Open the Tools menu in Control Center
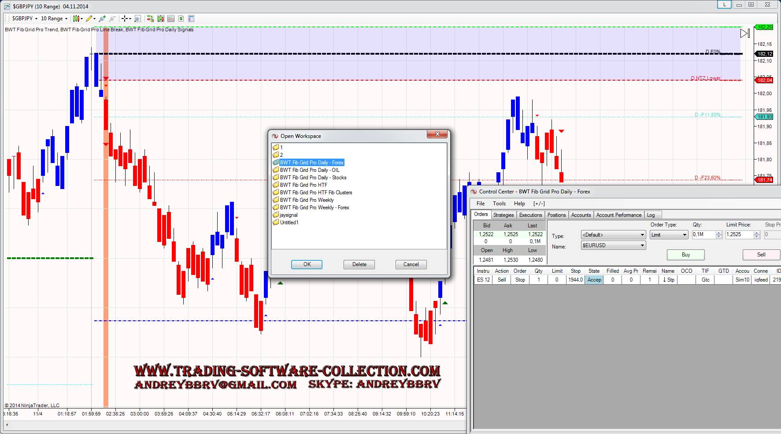 tap(499, 204)
